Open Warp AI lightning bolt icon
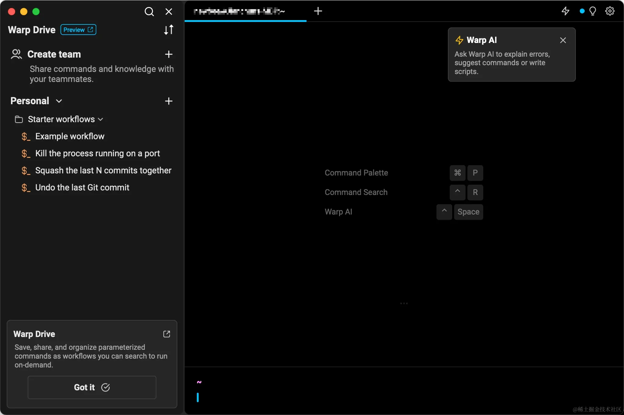 point(565,11)
